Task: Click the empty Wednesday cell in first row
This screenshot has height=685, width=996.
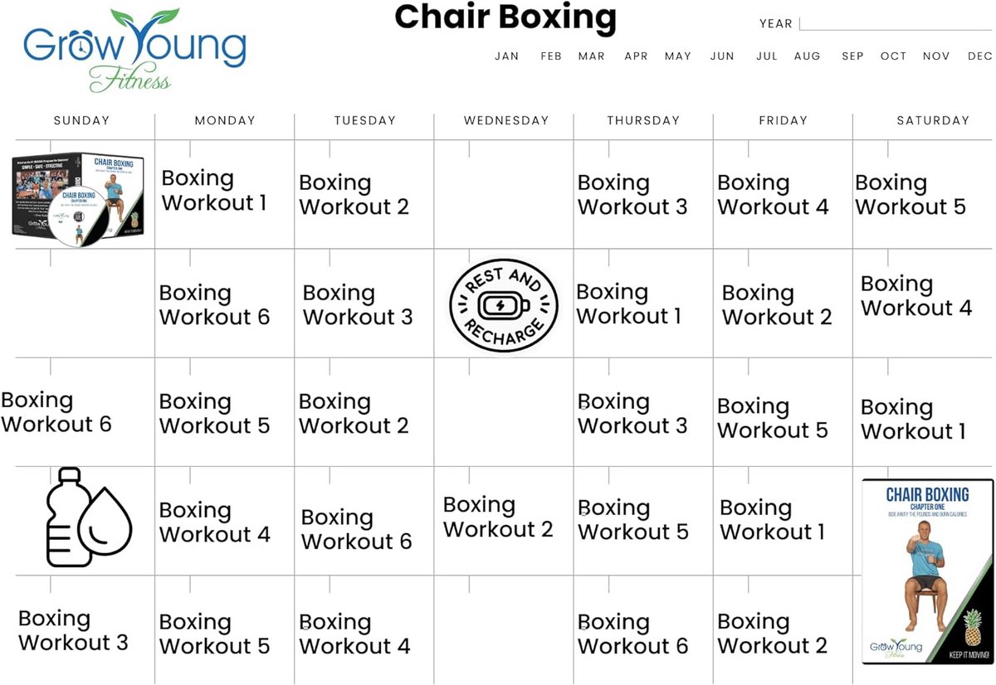Action: click(x=503, y=195)
